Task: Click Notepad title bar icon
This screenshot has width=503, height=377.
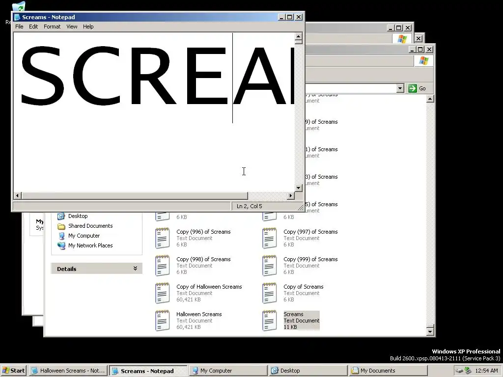Action: [x=17, y=17]
